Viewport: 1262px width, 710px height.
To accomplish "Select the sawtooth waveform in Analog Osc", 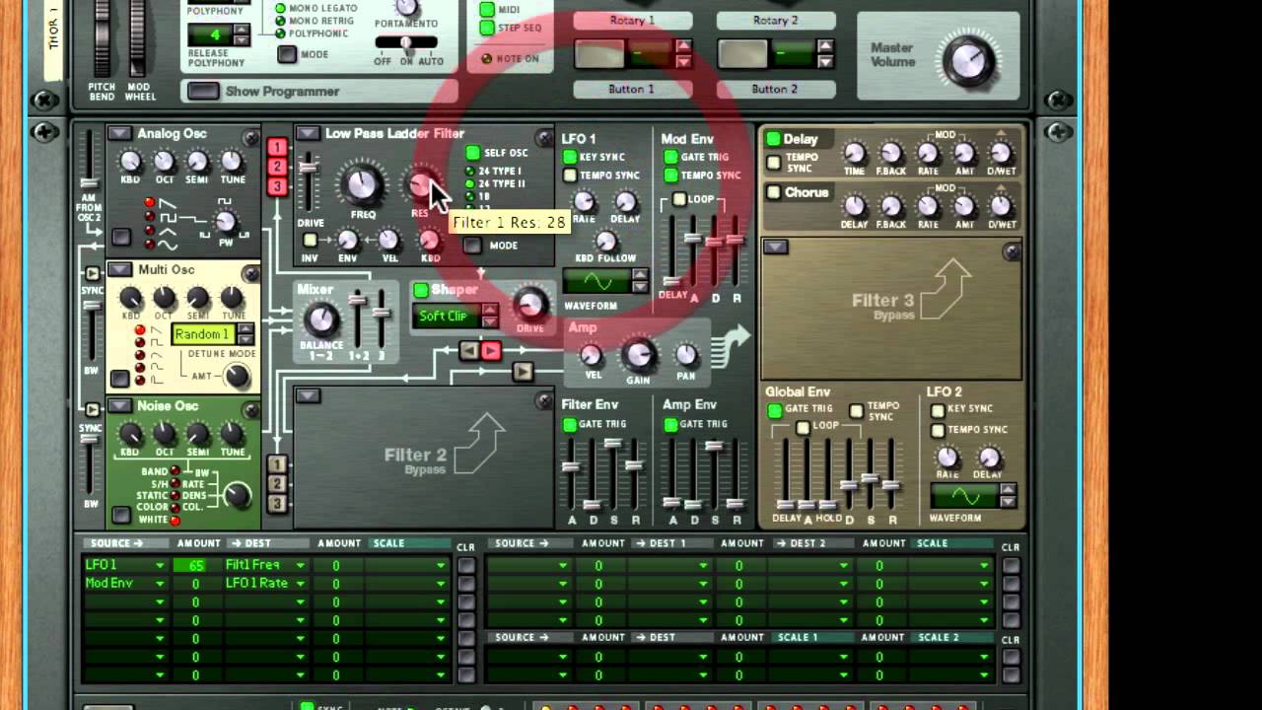I will coord(149,202).
